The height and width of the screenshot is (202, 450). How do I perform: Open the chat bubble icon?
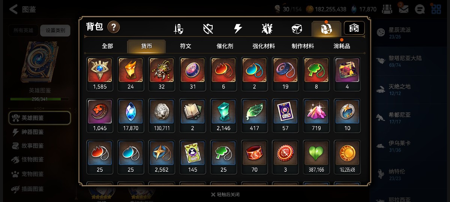pos(420,9)
